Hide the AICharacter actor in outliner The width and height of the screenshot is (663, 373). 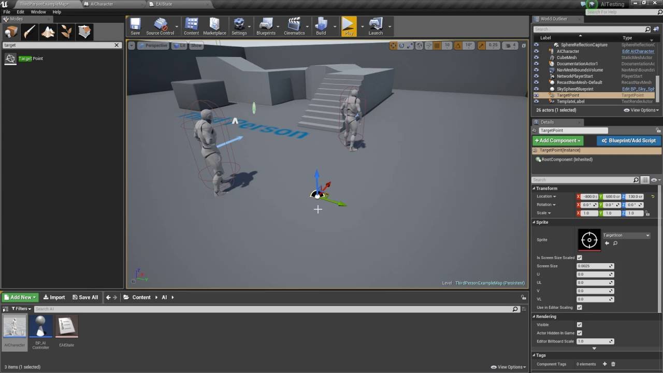pos(536,51)
